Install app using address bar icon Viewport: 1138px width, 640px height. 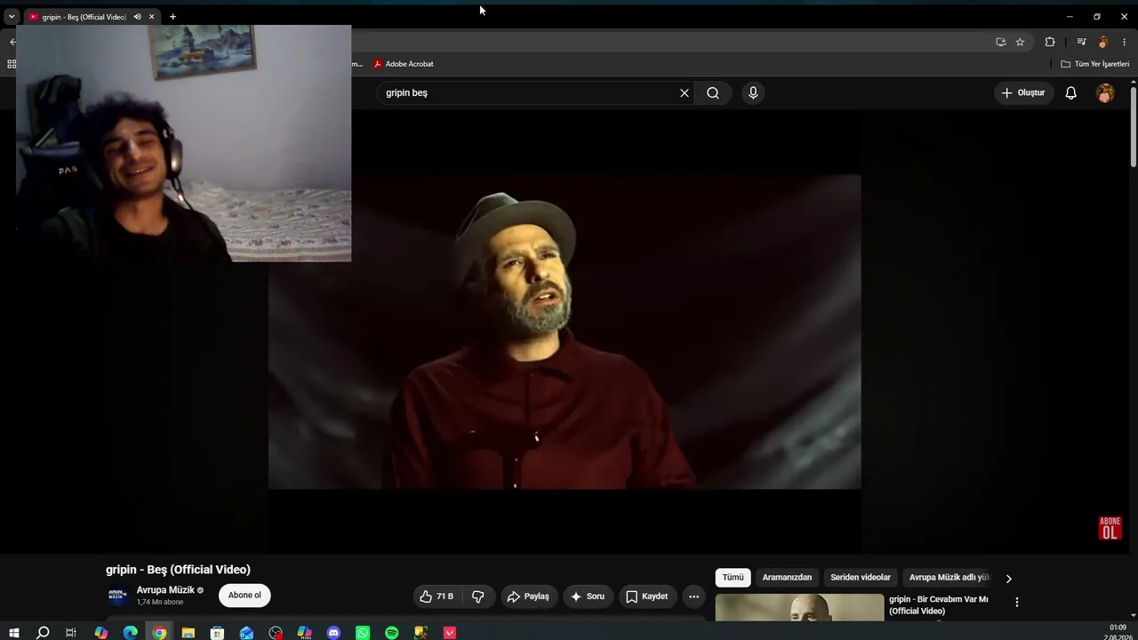coord(1000,42)
